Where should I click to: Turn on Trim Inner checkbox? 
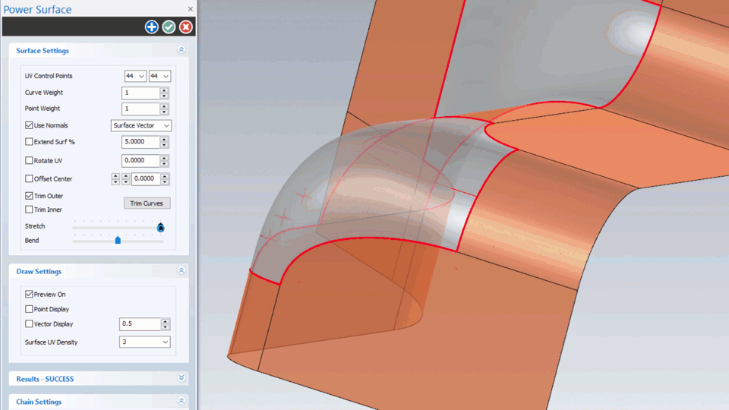click(30, 210)
